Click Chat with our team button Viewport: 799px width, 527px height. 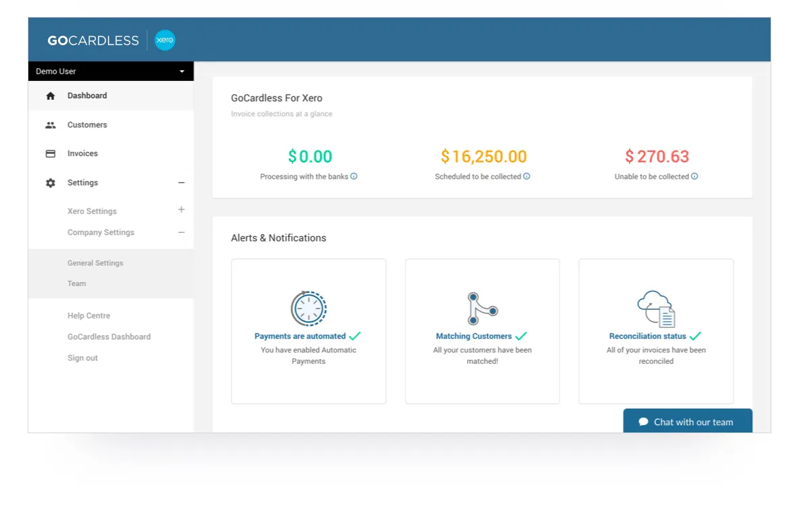pyautogui.click(x=688, y=421)
